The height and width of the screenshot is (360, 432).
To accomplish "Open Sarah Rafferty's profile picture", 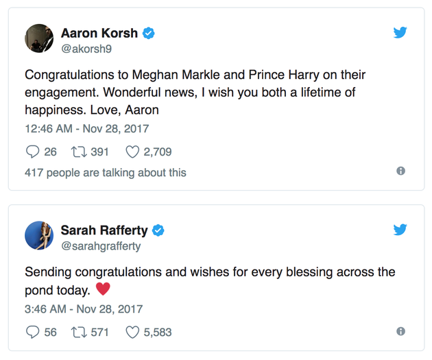I will point(39,236).
